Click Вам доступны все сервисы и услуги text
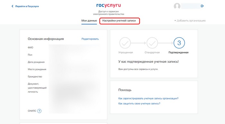 (x=138, y=69)
